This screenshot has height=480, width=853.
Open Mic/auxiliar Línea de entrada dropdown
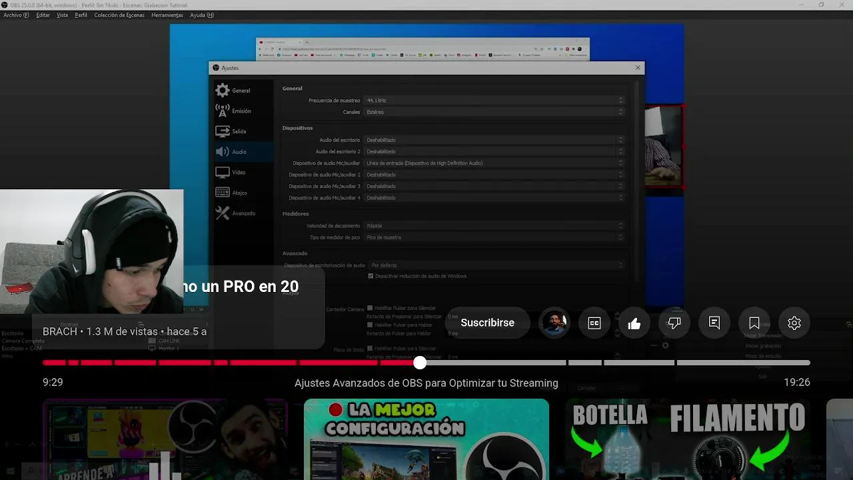tap(494, 163)
